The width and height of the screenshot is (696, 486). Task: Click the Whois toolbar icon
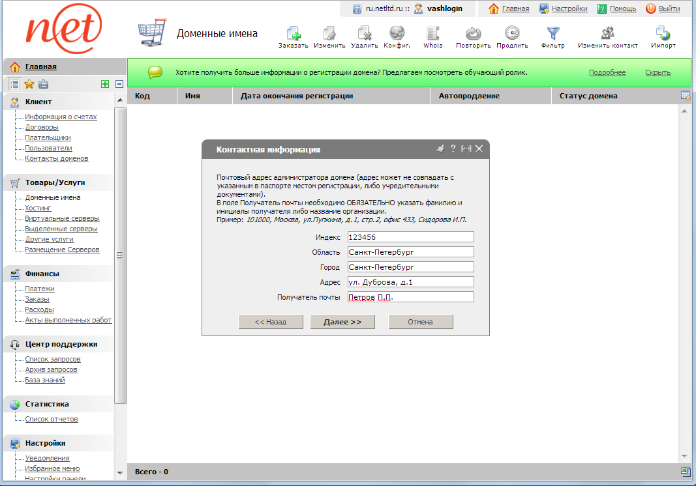point(432,33)
